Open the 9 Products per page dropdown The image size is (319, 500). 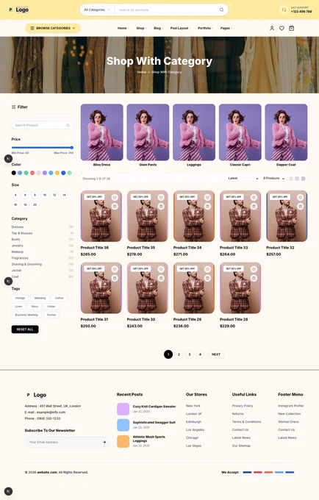(273, 179)
